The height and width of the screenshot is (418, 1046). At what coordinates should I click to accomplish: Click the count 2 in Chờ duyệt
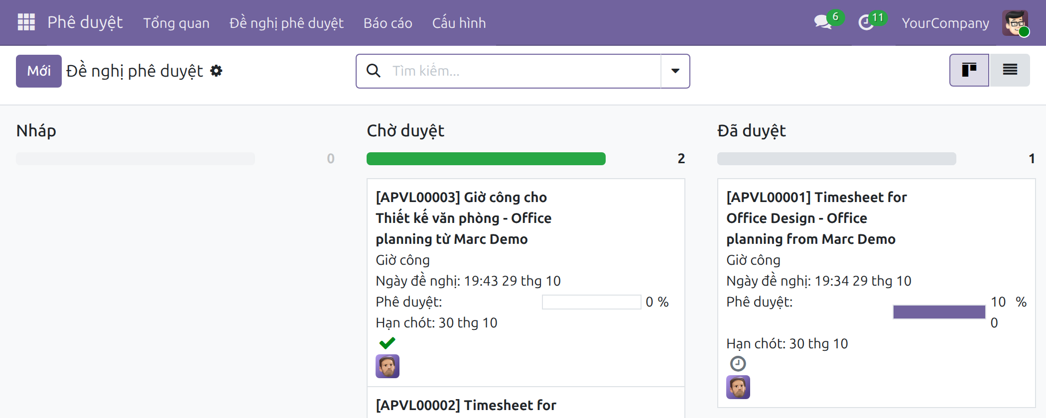[681, 159]
